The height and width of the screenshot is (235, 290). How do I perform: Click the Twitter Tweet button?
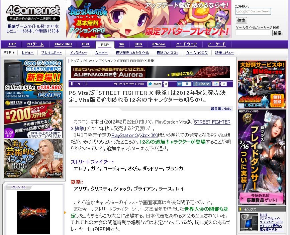coord(155,84)
